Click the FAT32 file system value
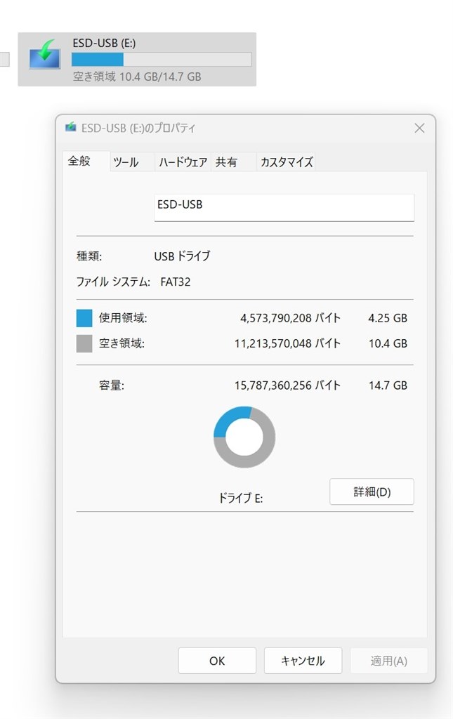The width and height of the screenshot is (453, 719). (175, 282)
